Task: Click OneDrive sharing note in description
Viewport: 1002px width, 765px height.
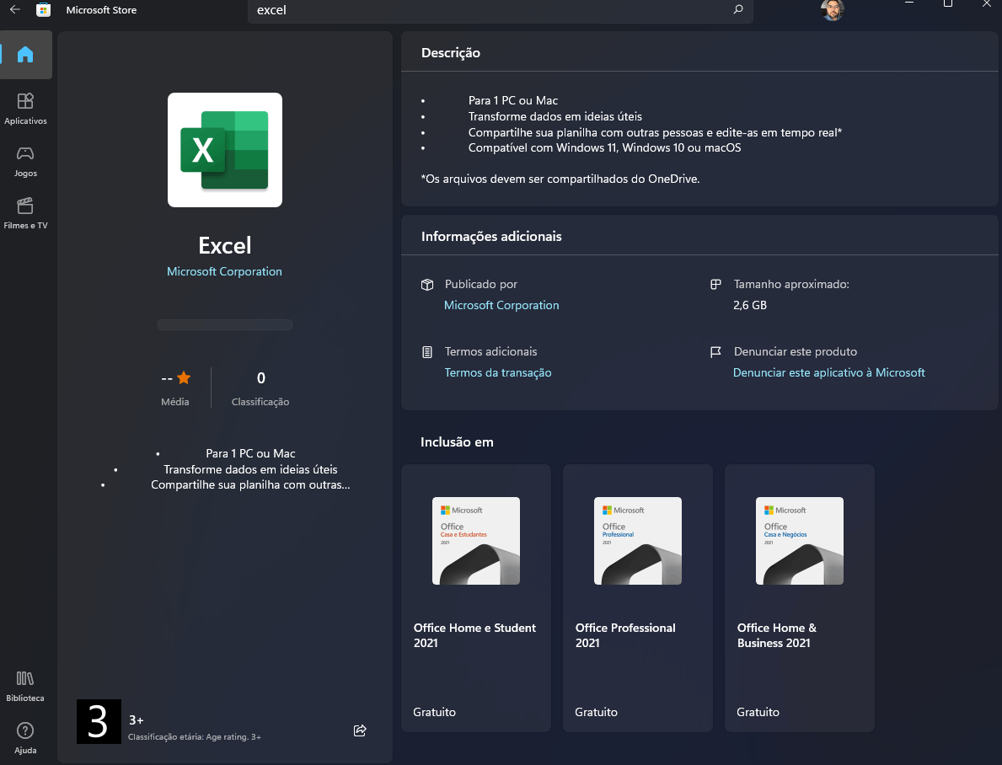Action: 560,179
